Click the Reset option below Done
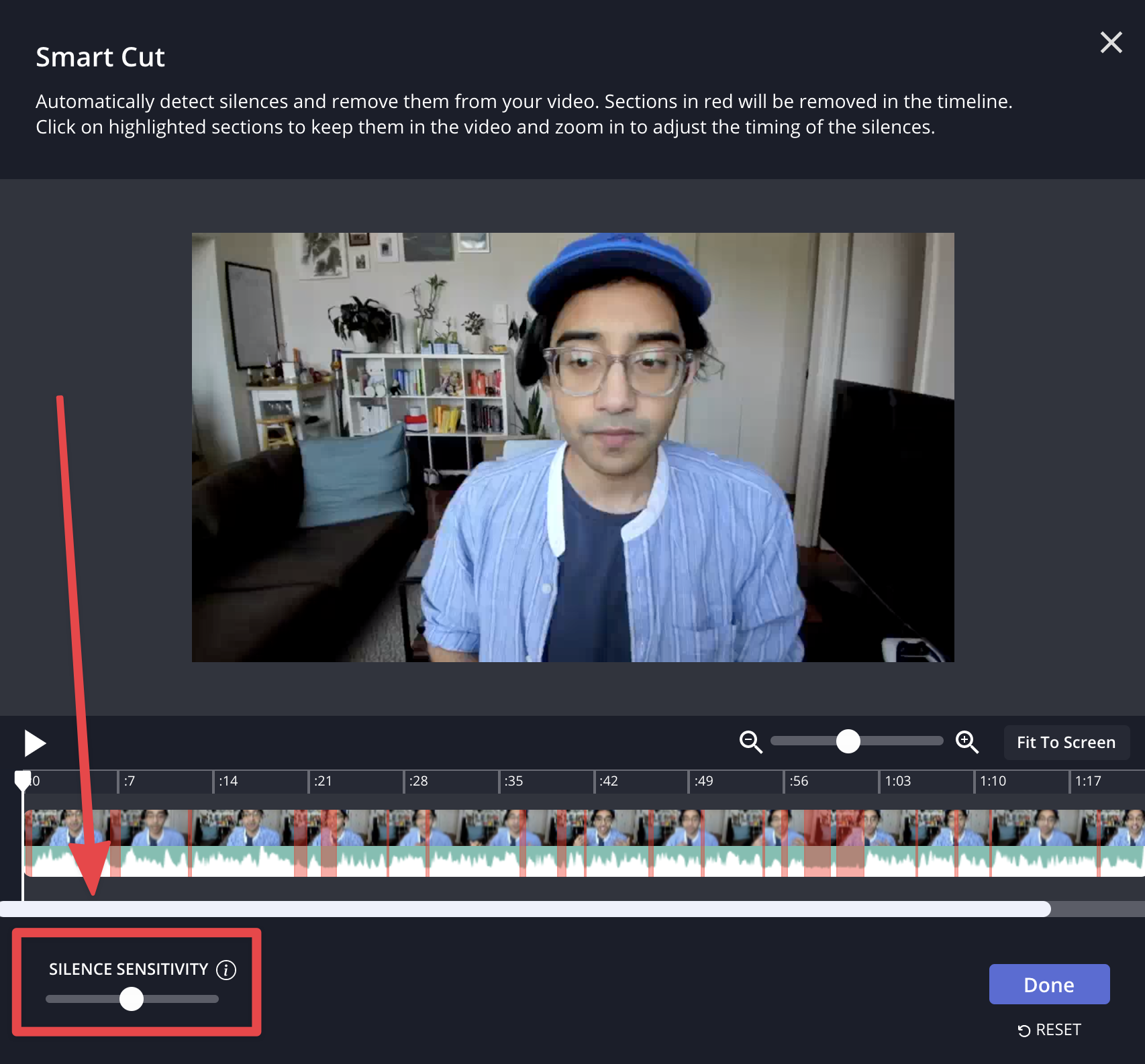The height and width of the screenshot is (1064, 1145). tap(1050, 1030)
